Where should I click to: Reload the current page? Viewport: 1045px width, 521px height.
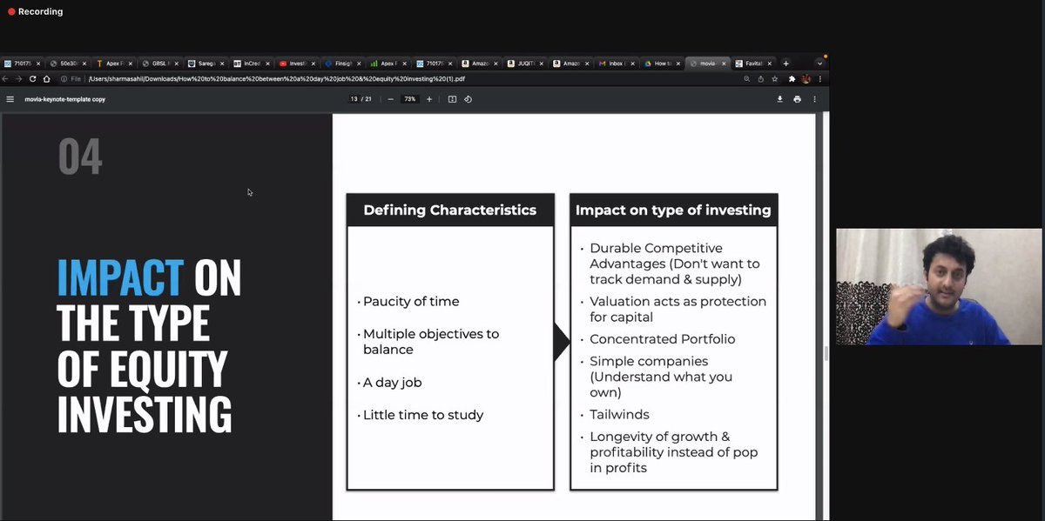pyautogui.click(x=33, y=78)
